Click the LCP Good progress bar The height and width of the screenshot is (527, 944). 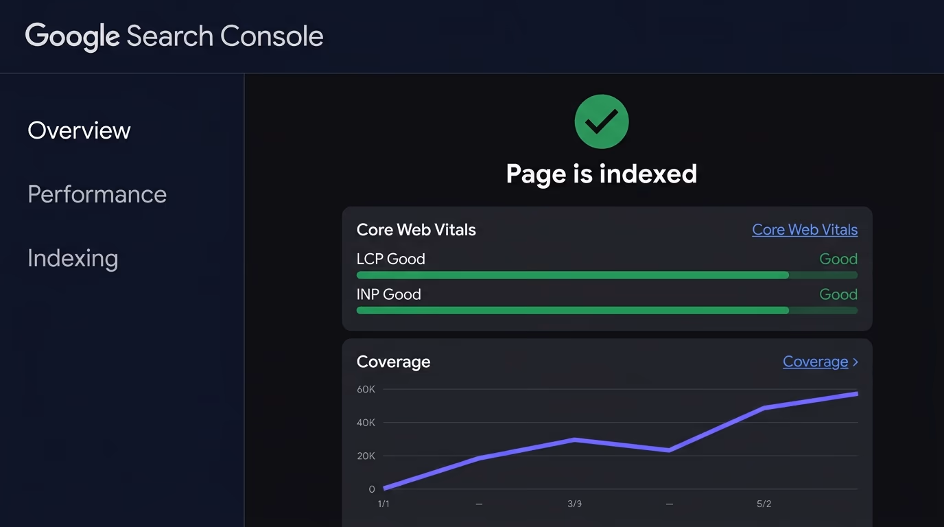(607, 275)
